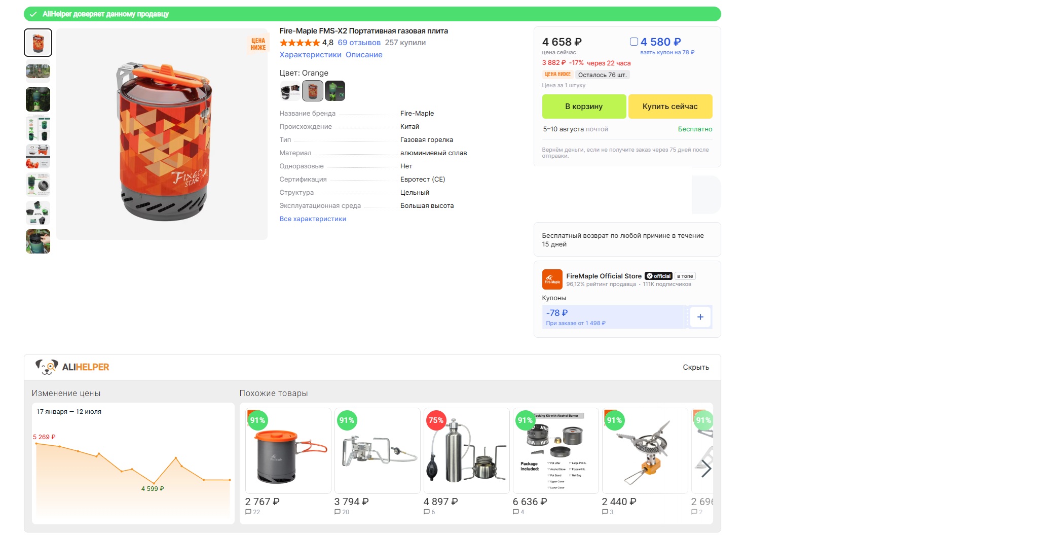This screenshot has width=1046, height=535.
Task: Click the 'алюминиевый сплав' material value
Action: pyautogui.click(x=434, y=153)
